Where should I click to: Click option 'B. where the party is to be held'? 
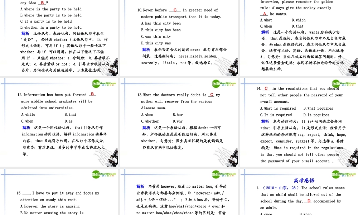click(x=51, y=15)
